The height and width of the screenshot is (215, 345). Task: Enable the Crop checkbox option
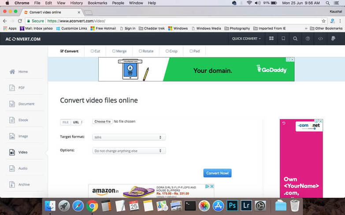pos(171,51)
